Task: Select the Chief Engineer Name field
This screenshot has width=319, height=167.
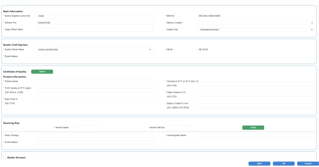Action: click(256, 135)
